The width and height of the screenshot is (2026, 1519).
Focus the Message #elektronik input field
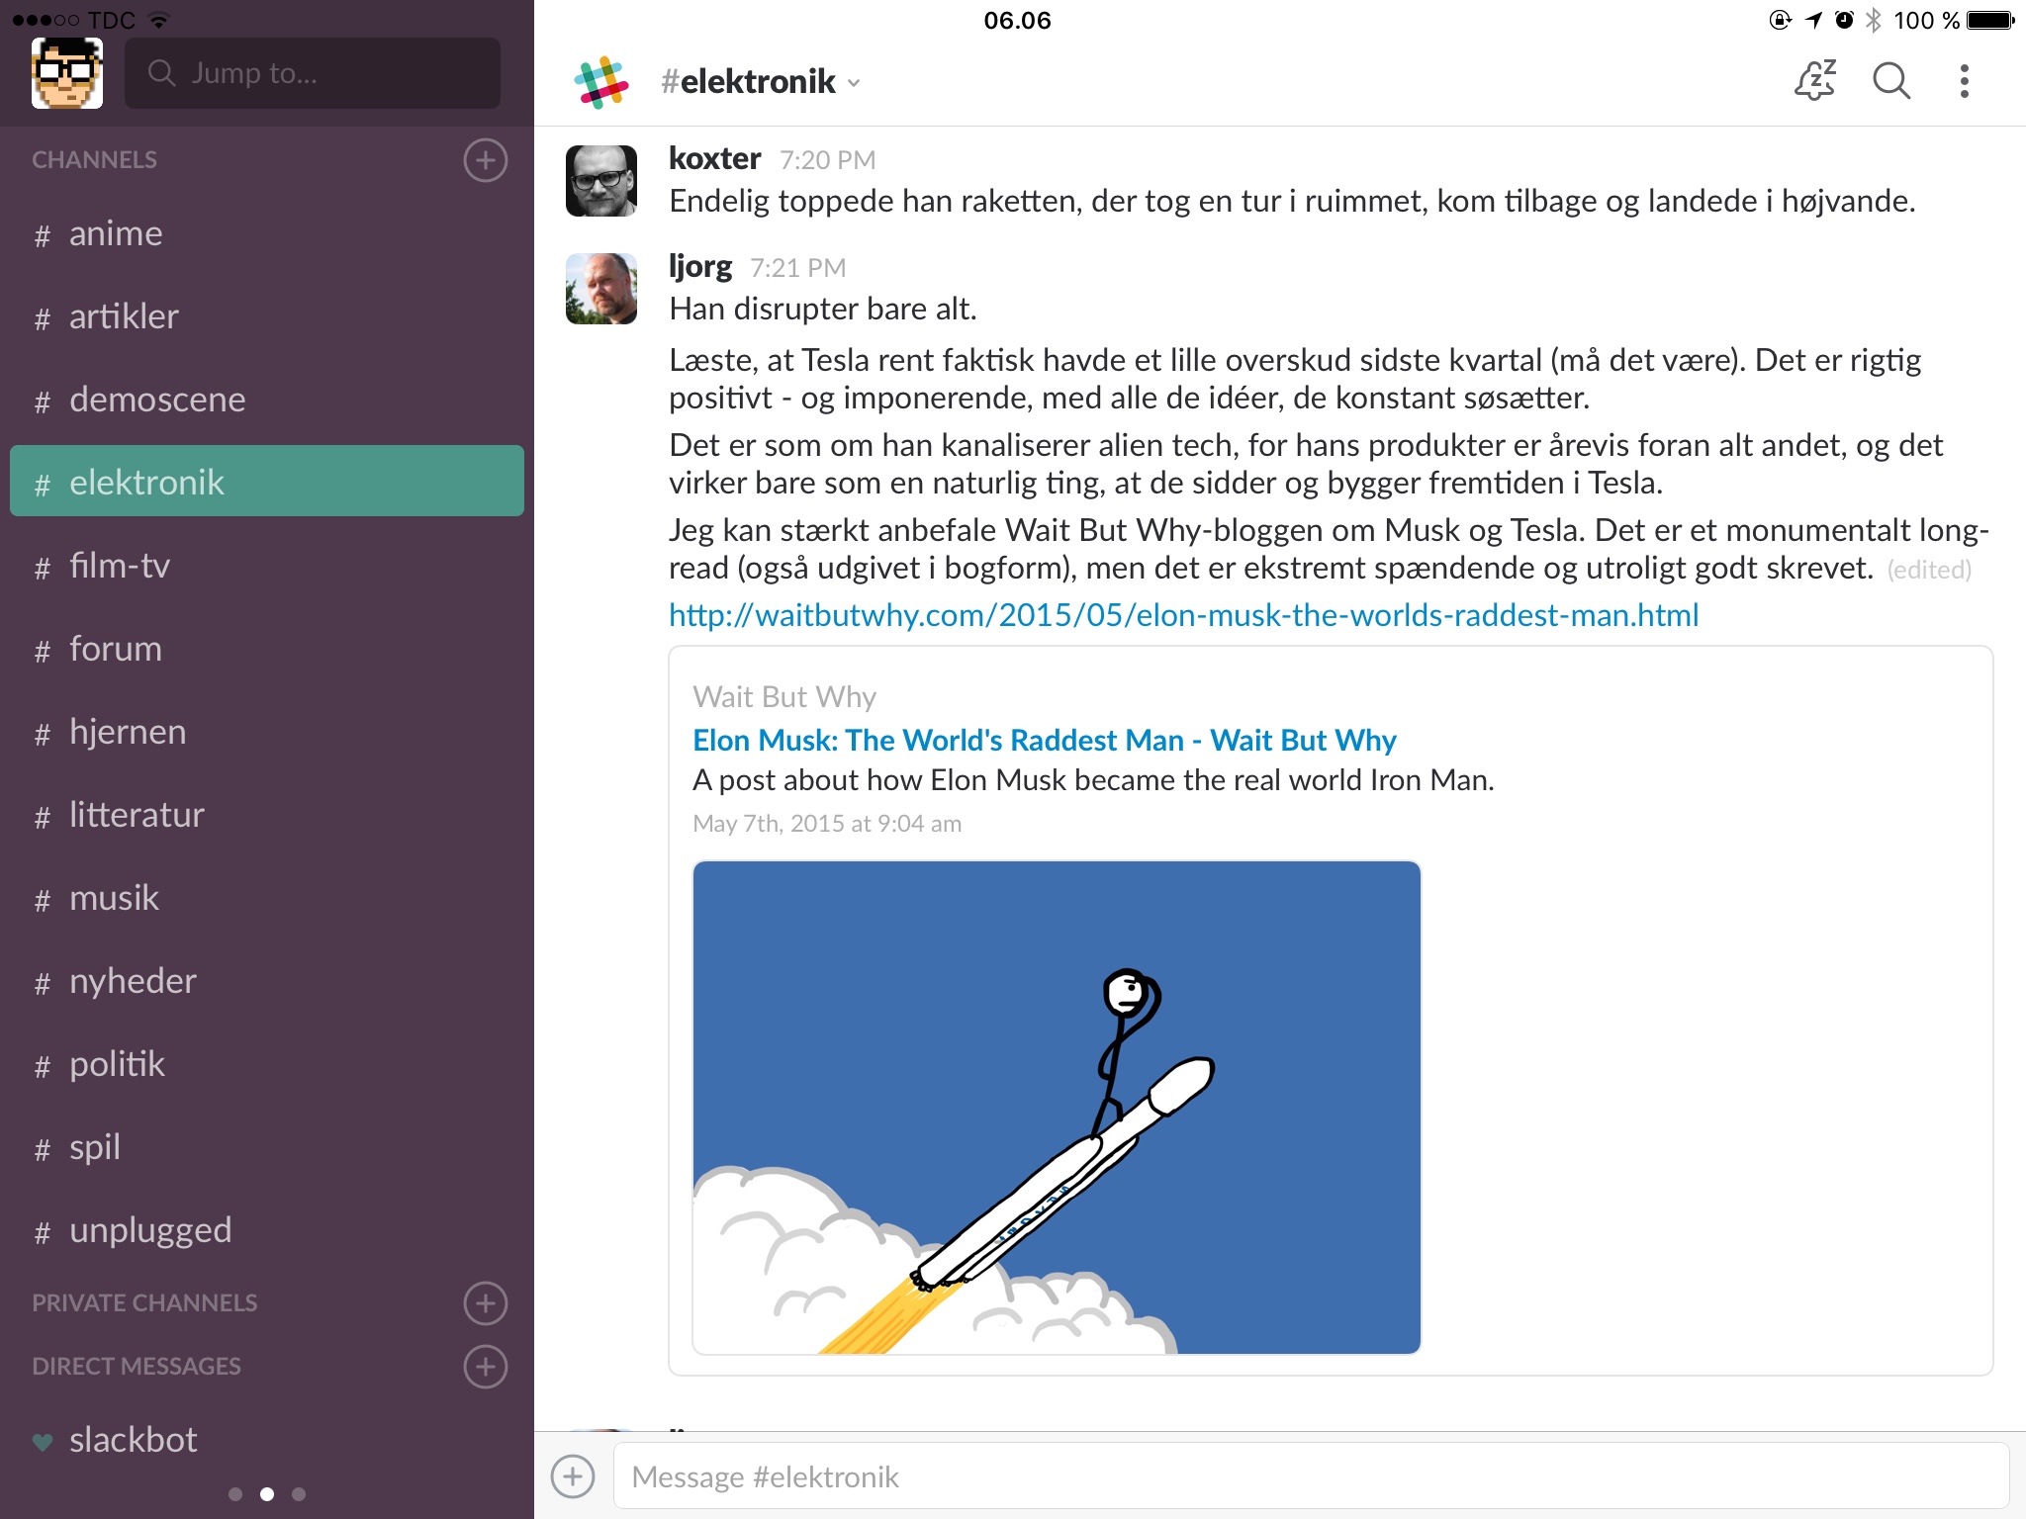[x=1311, y=1476]
